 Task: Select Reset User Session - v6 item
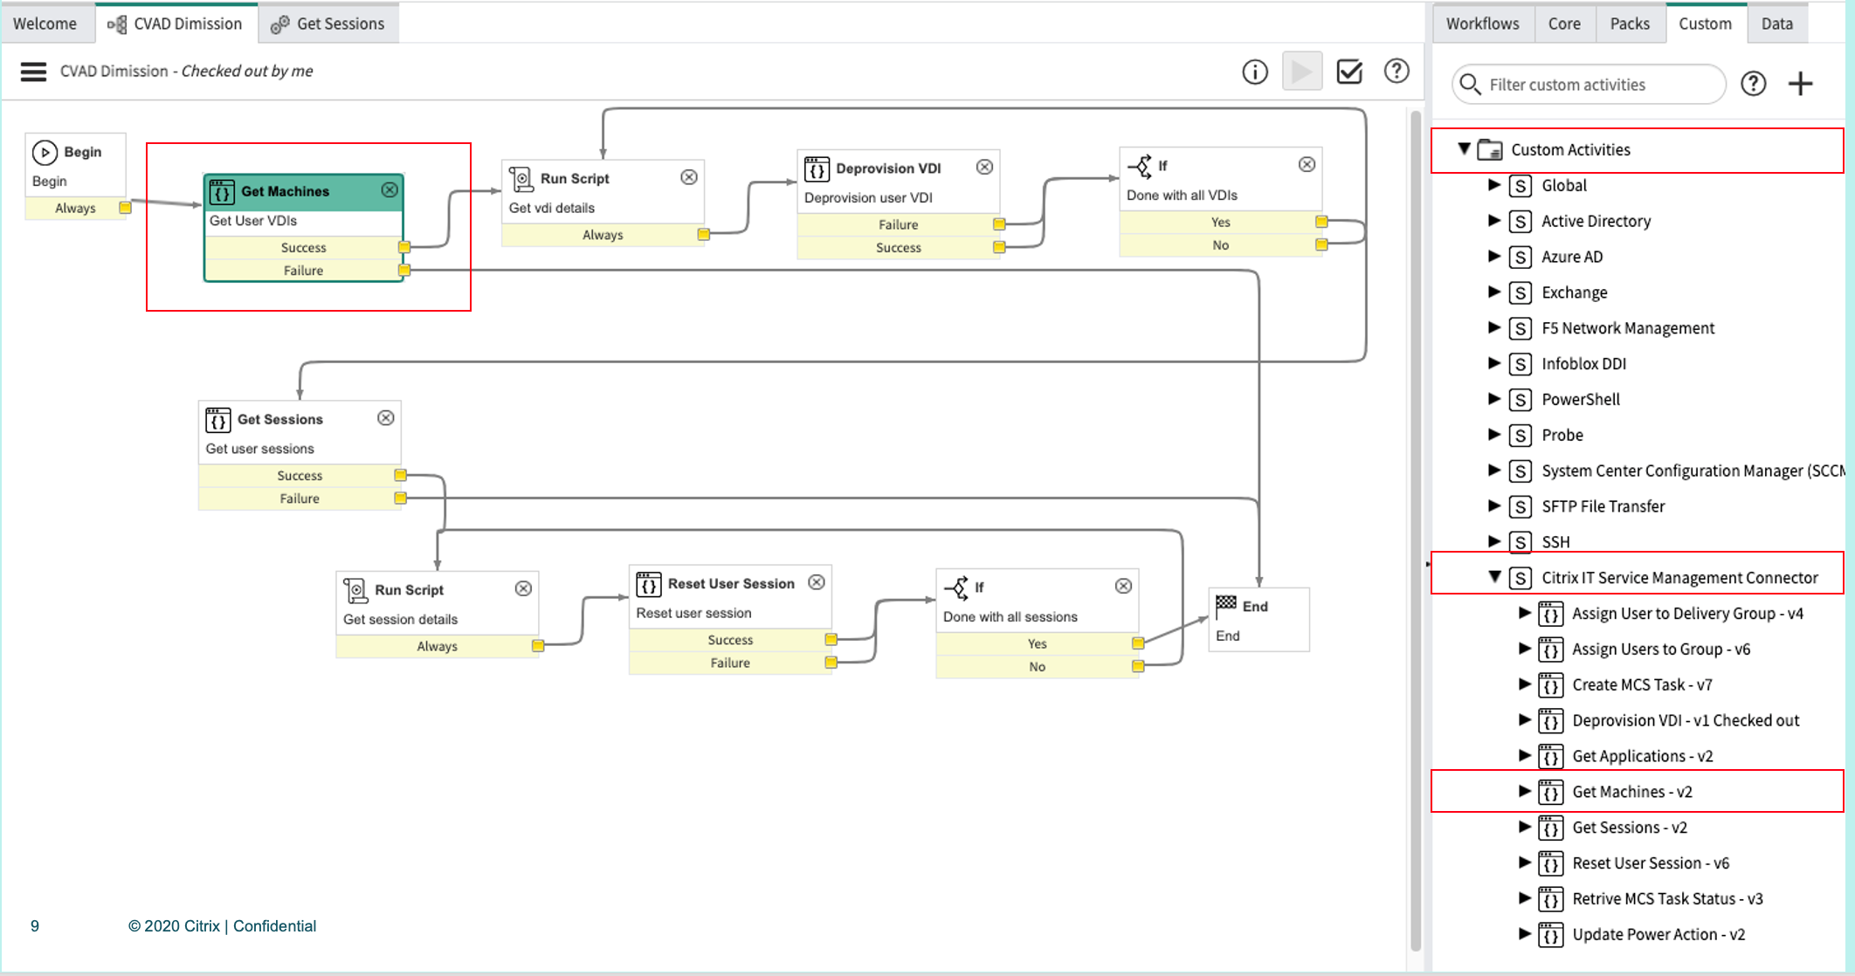coord(1650,863)
